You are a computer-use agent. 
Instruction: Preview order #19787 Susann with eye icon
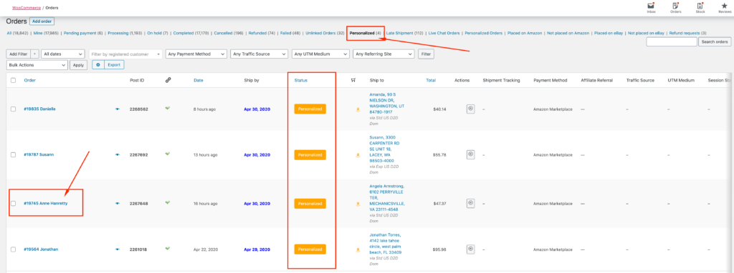[x=118, y=154]
